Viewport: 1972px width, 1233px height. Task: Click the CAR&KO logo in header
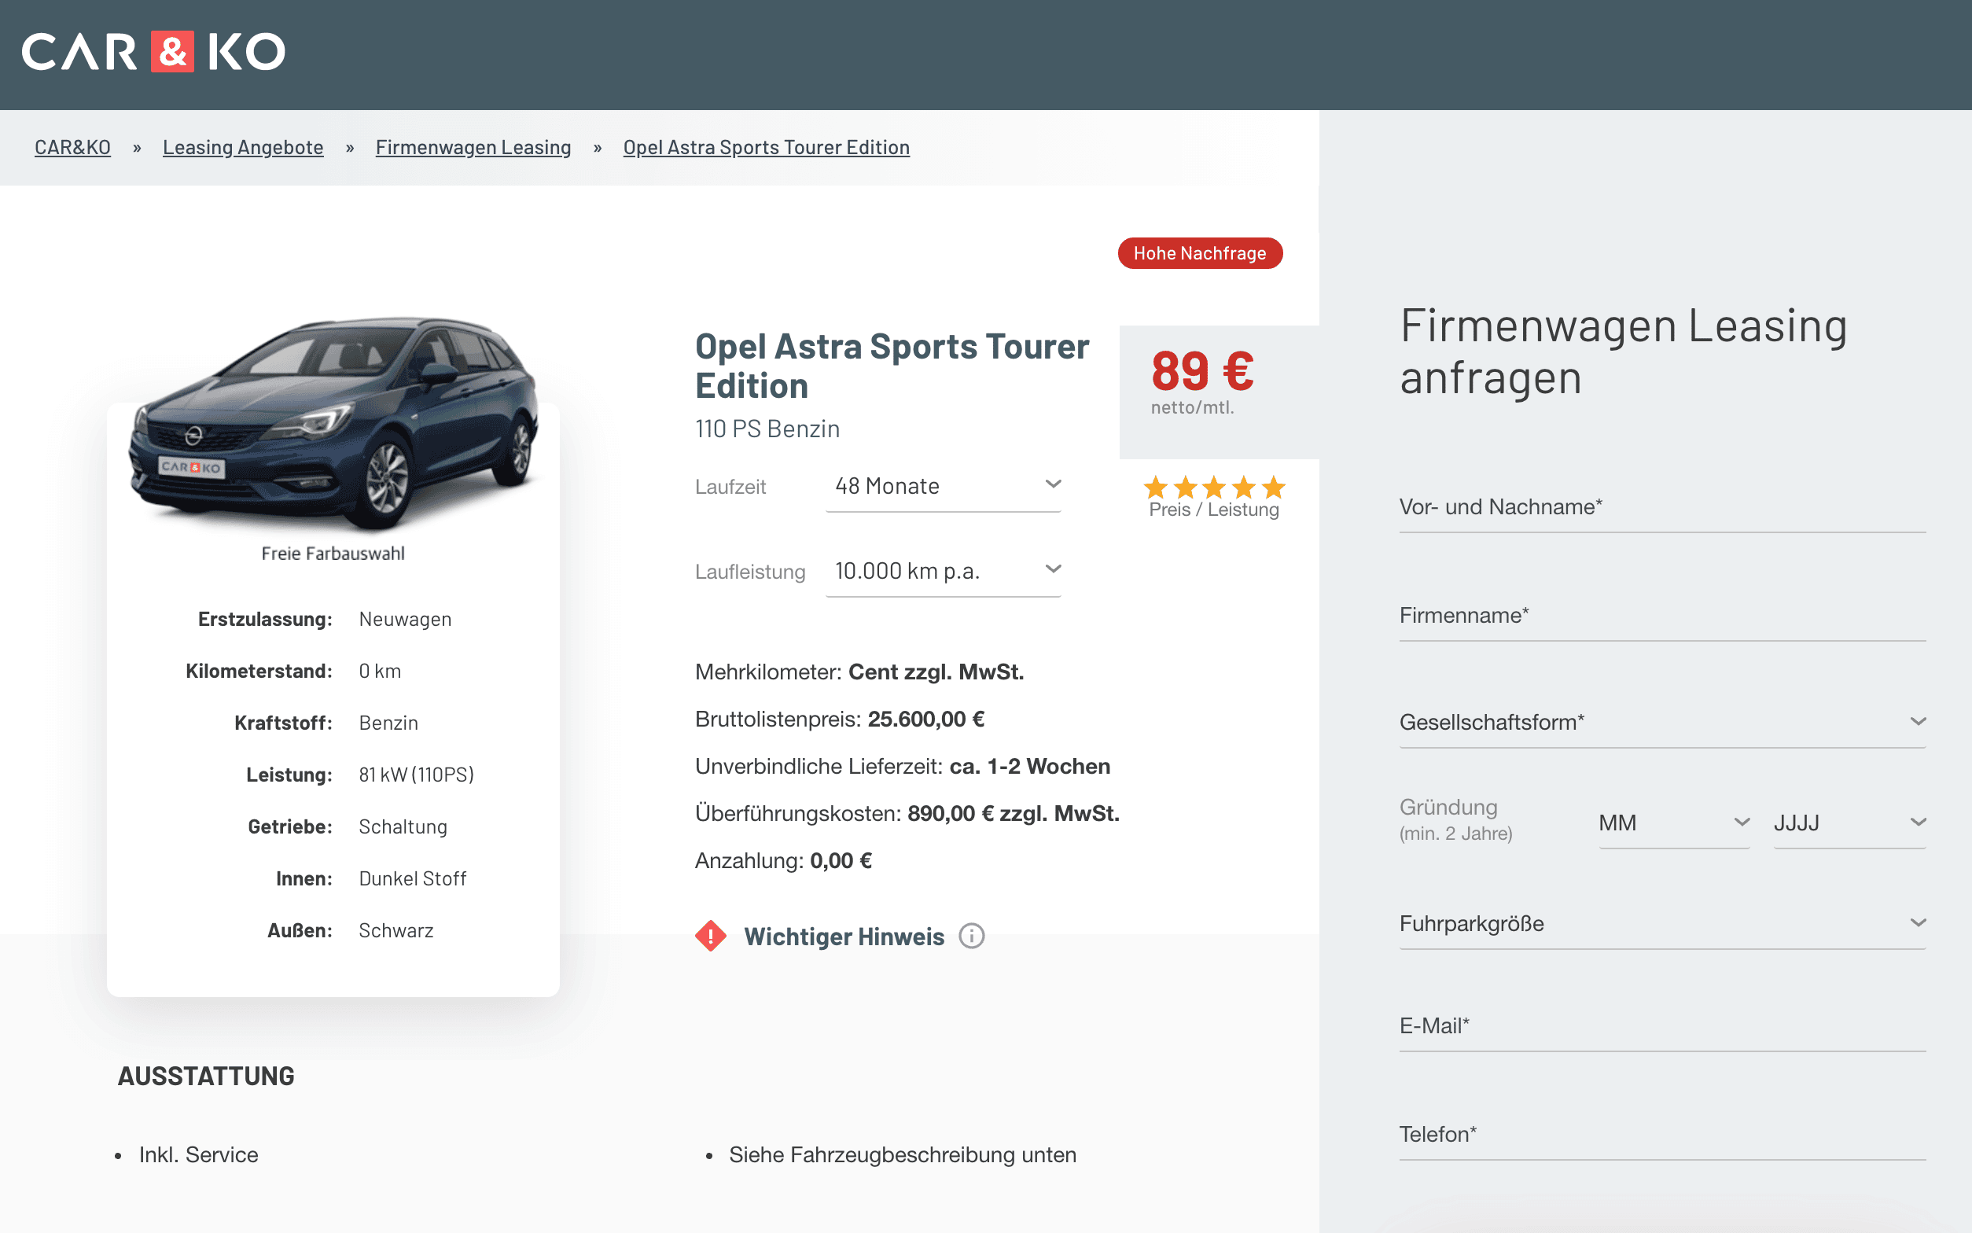coord(153,52)
